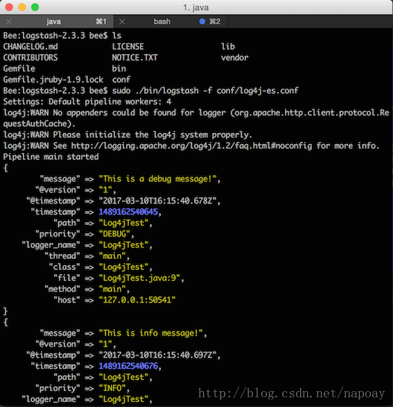This screenshot has height=407, width=393.
Task: Click the host value "127.0.0.1:50541"
Action: [x=137, y=300]
